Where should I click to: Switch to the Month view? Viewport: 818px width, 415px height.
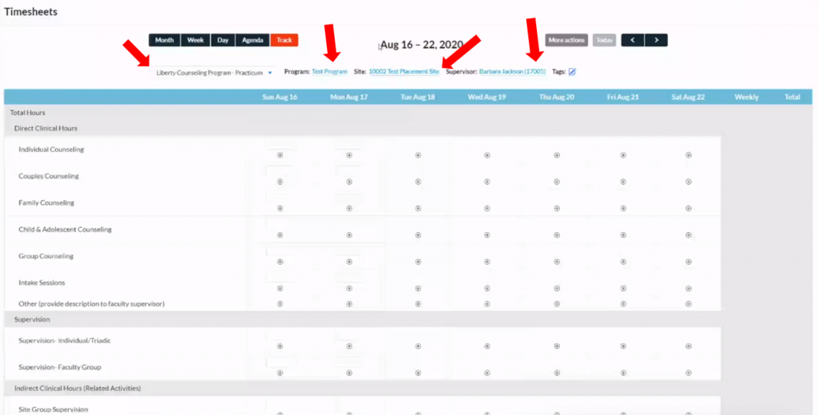[x=165, y=40]
